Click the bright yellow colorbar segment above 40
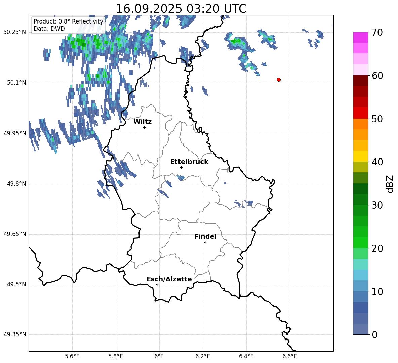Screen dimensions: 398x363 pyautogui.click(x=361, y=156)
